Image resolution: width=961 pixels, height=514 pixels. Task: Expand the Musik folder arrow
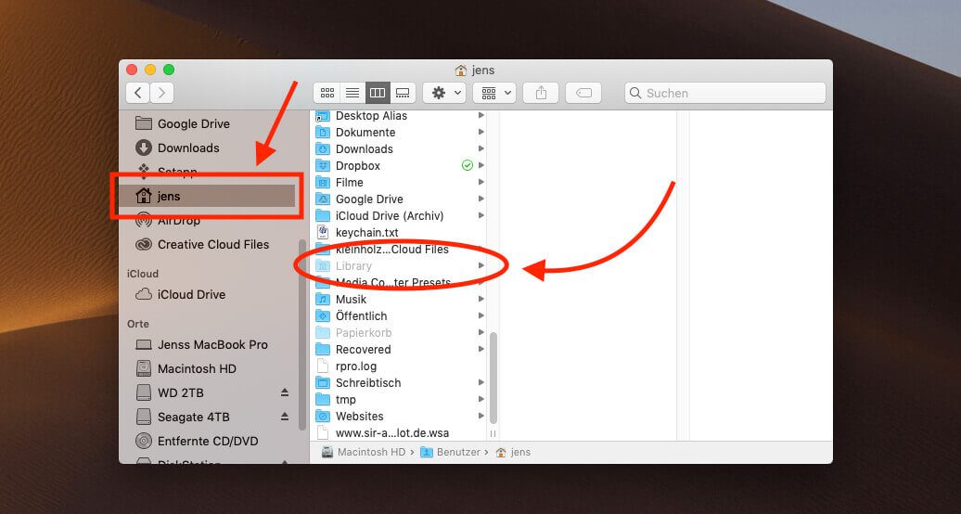point(481,300)
